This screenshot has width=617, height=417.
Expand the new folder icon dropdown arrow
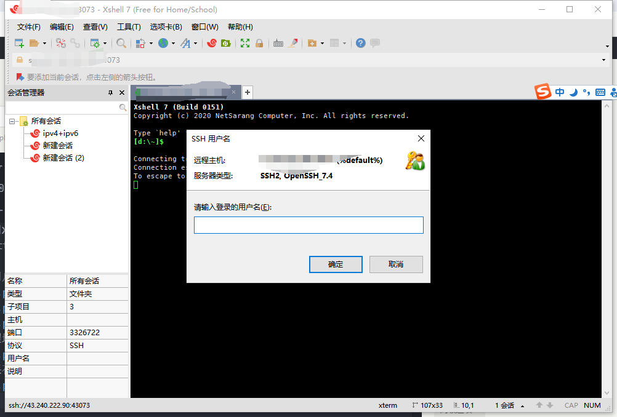322,43
